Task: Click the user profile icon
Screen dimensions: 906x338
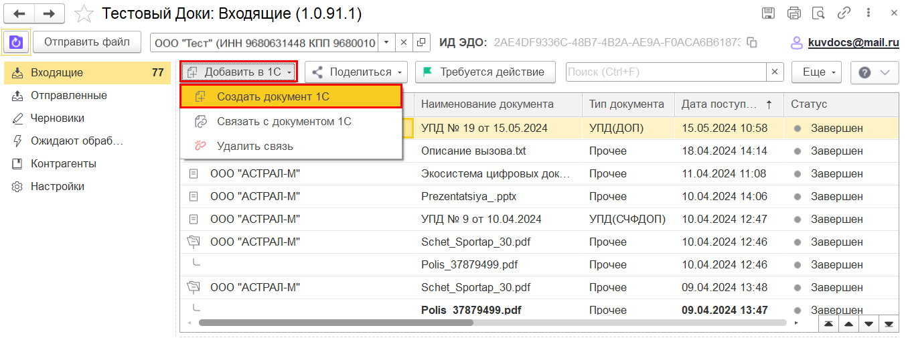Action: point(797,42)
